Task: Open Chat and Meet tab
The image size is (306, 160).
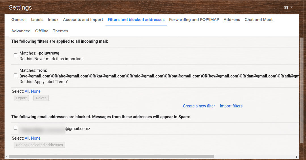Action: (x=259, y=20)
